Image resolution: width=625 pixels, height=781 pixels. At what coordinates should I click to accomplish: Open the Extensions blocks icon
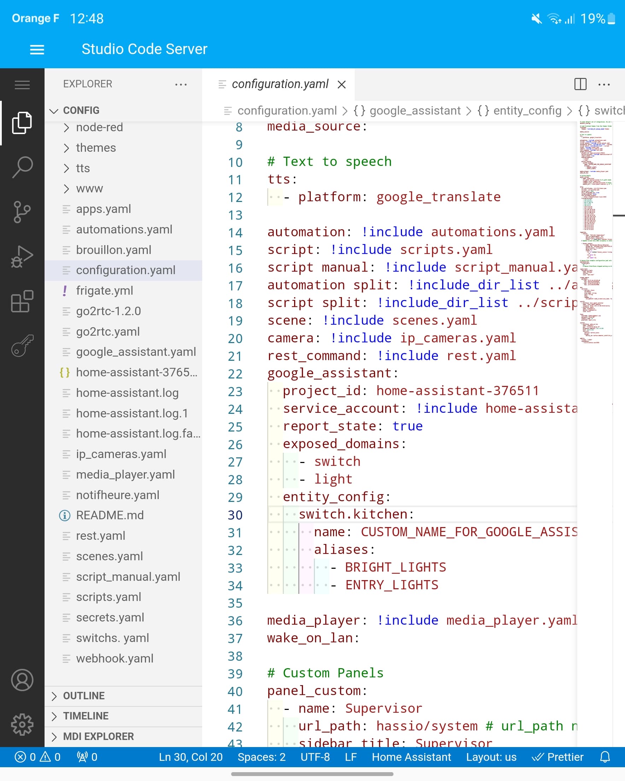(x=22, y=301)
